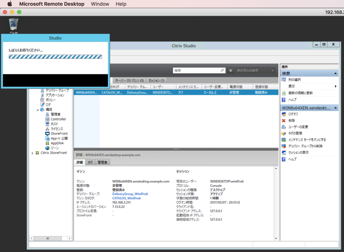Select the 詳細 details tab
The height and width of the screenshot is (252, 344).
point(80,163)
